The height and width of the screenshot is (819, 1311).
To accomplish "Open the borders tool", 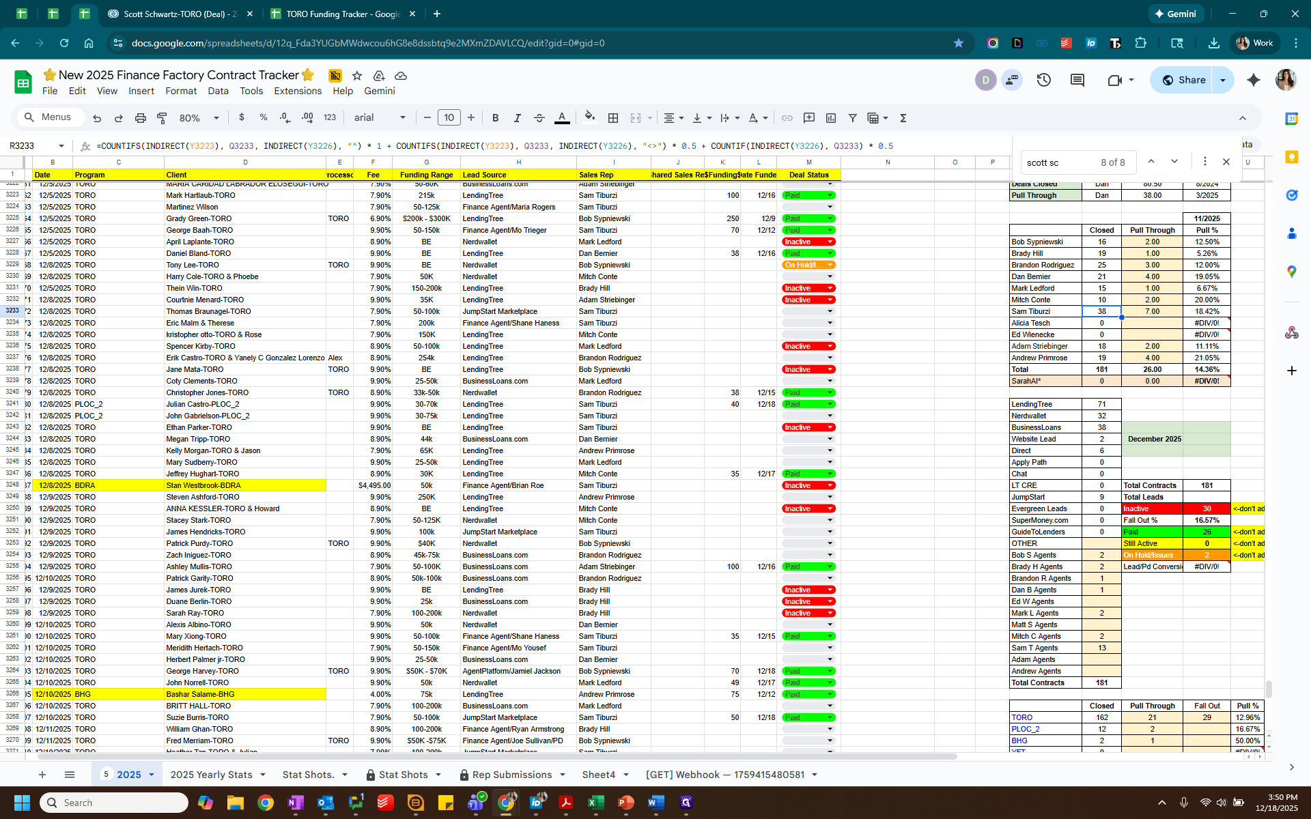I will pos(613,118).
